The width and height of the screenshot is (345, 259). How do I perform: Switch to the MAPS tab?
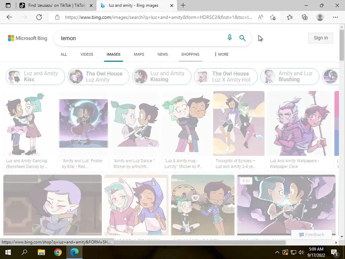coord(139,54)
